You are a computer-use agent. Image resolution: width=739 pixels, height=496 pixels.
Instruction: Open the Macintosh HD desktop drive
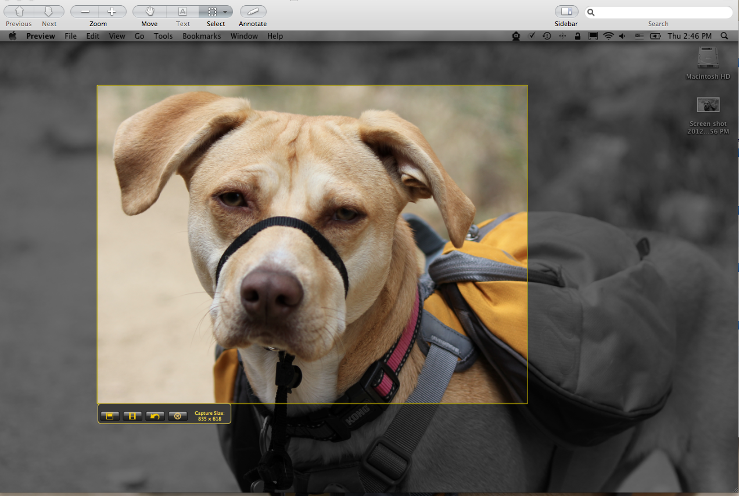(708, 63)
